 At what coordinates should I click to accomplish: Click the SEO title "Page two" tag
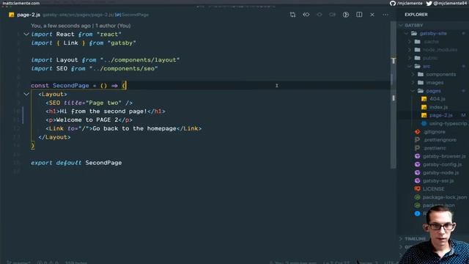89,103
